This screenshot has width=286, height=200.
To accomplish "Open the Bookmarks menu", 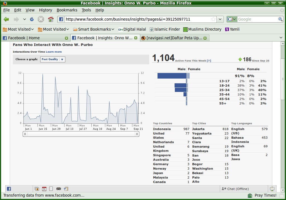I will point(67,10).
